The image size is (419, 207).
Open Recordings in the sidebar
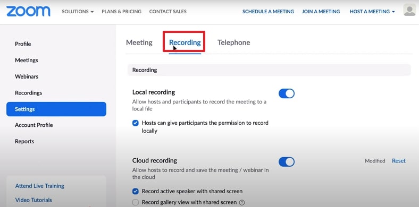coord(29,93)
